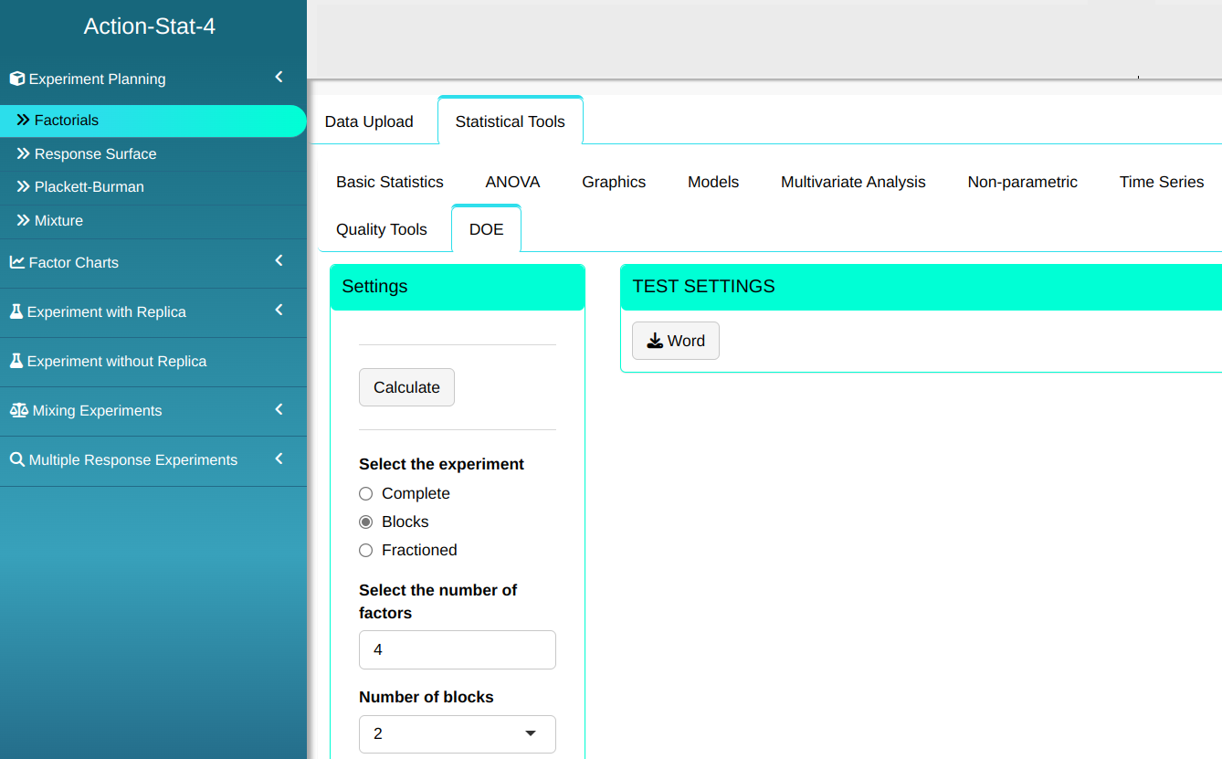Select the Complete experiment radio button
The height and width of the screenshot is (759, 1222).
pyautogui.click(x=366, y=493)
